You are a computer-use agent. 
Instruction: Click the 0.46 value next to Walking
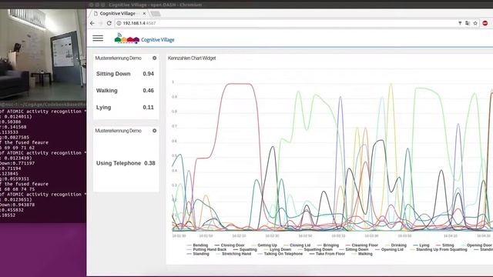click(x=148, y=91)
